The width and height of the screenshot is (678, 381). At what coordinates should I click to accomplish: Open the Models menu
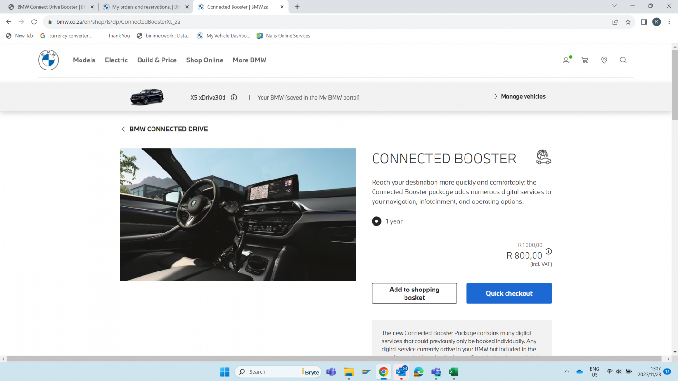[84, 60]
